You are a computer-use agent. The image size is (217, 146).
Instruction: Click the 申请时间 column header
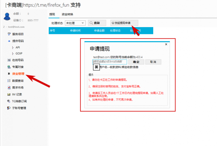pyautogui.click(x=75, y=31)
